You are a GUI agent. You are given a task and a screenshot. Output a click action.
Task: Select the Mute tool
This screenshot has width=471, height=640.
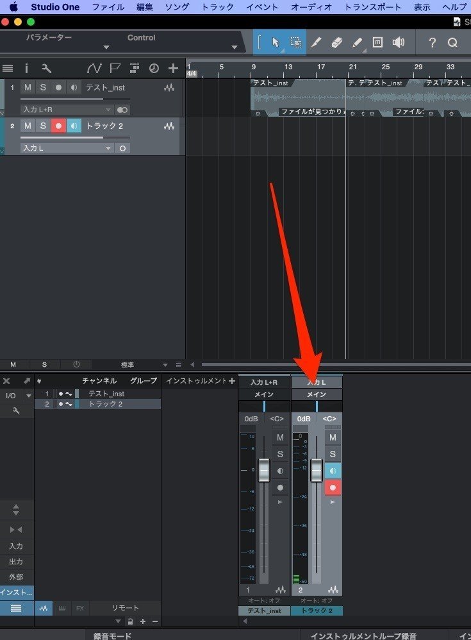click(x=377, y=42)
